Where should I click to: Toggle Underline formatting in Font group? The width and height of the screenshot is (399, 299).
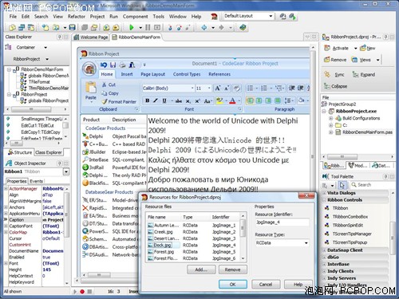click(164, 100)
